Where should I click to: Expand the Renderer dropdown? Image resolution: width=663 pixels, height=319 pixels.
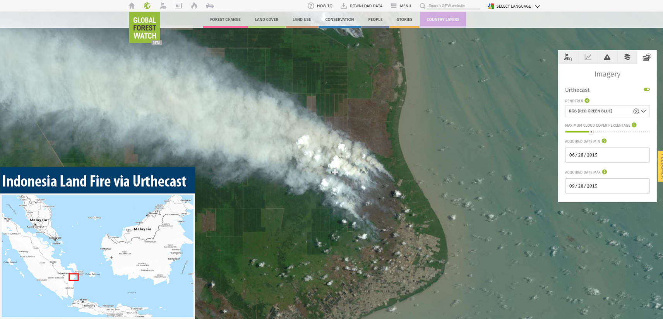(644, 111)
